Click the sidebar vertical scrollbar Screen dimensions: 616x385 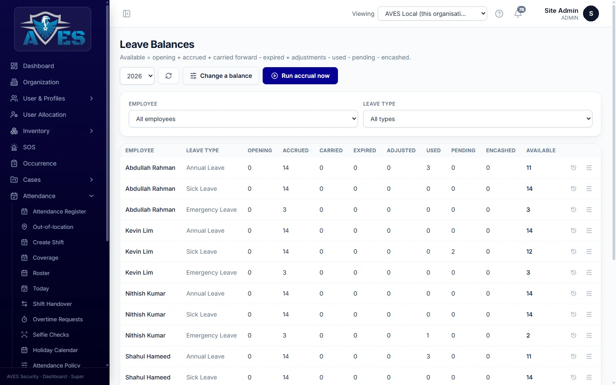[107, 124]
